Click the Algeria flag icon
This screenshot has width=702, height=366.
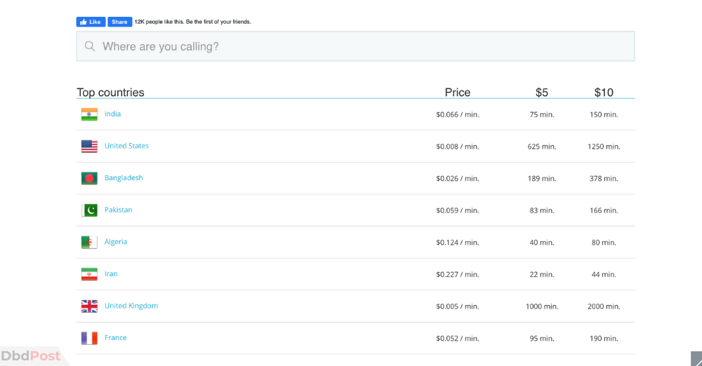click(89, 243)
